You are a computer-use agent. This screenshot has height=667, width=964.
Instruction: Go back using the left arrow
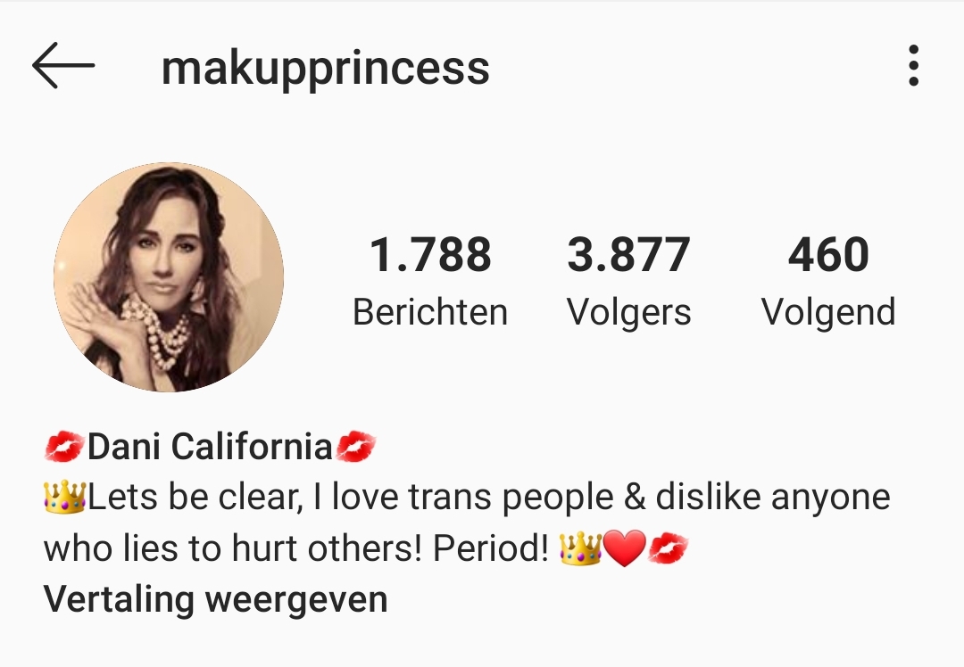pos(63,65)
